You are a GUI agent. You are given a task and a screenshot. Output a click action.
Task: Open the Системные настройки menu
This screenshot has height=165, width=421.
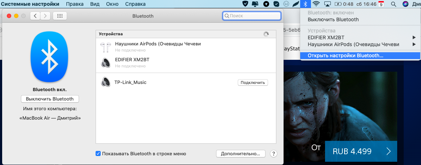point(30,4)
